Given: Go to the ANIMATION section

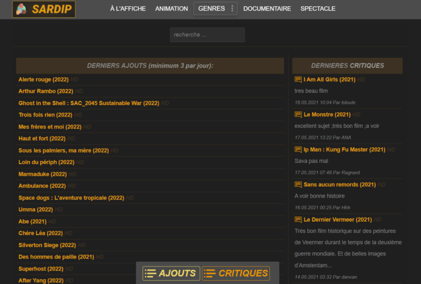Looking at the screenshot, I should click(x=172, y=8).
